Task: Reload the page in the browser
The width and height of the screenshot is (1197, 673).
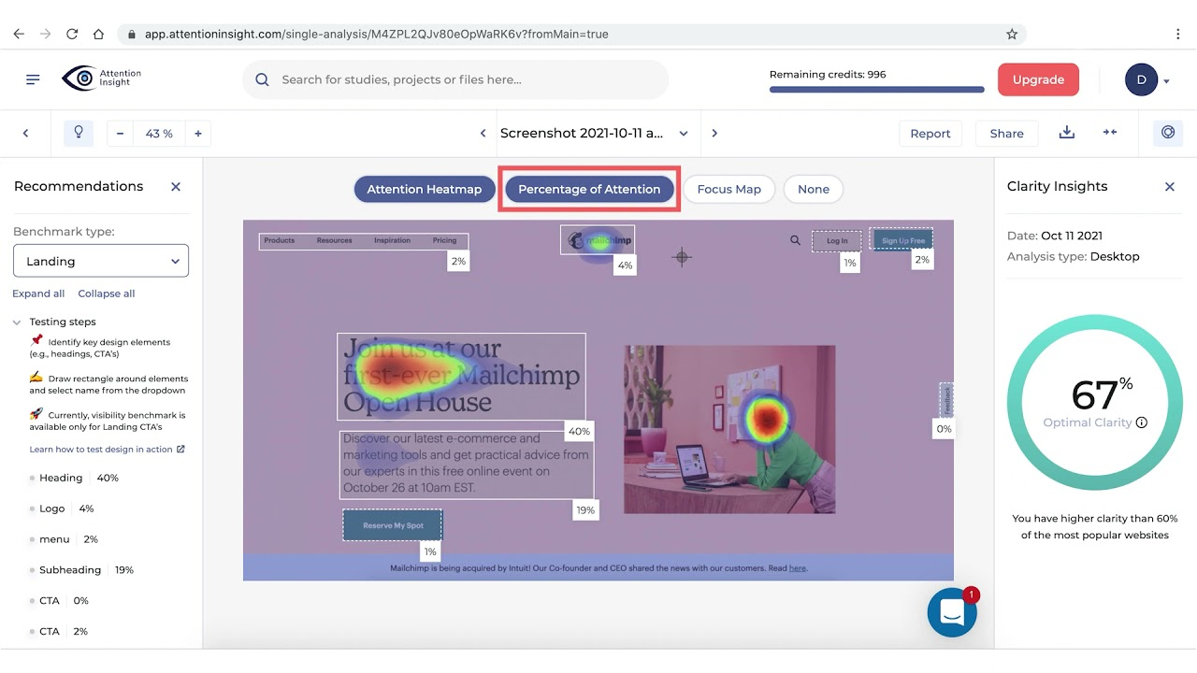Action: 72,34
